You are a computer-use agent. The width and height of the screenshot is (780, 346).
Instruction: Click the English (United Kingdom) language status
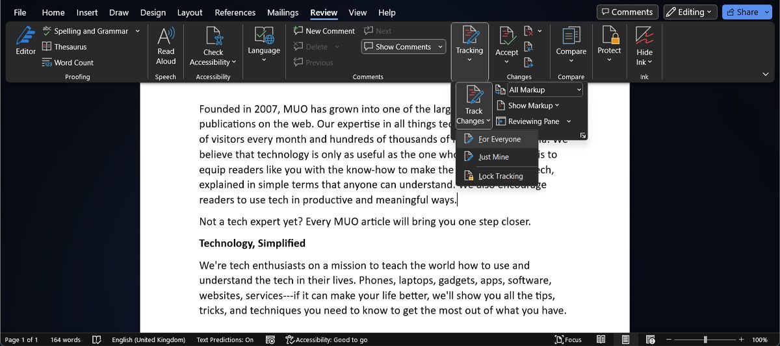click(148, 340)
